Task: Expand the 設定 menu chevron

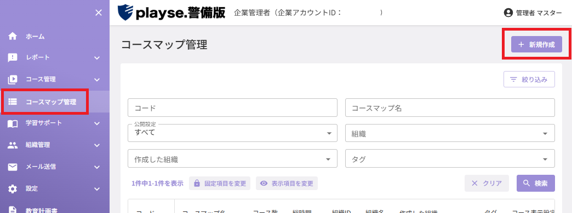Action: 96,189
